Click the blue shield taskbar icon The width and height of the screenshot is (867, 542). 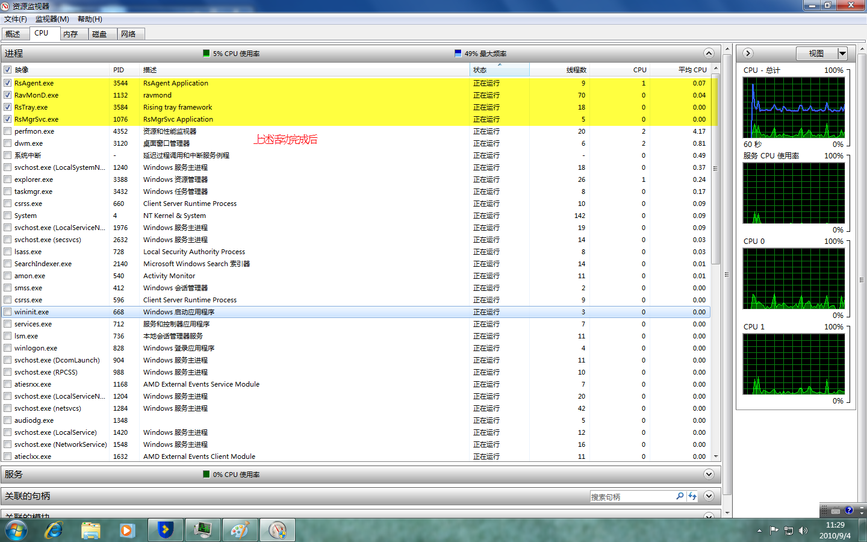166,531
